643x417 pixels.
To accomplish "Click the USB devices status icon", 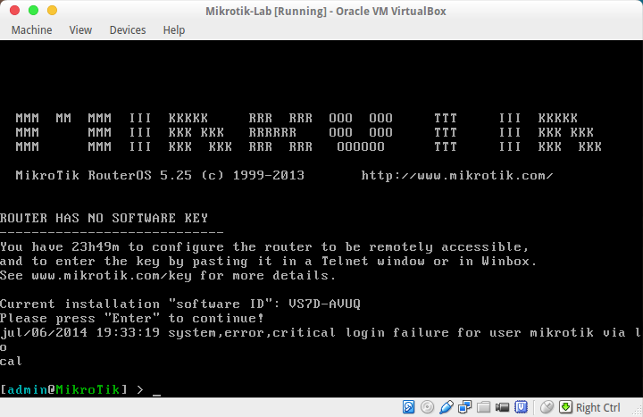I will 447,407.
